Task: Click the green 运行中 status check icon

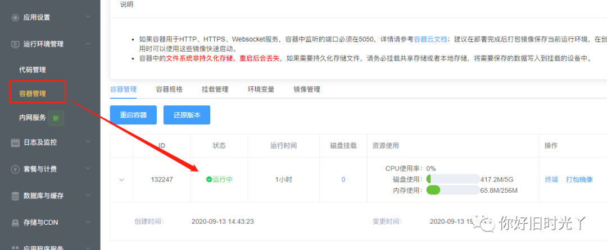Action: [209, 179]
